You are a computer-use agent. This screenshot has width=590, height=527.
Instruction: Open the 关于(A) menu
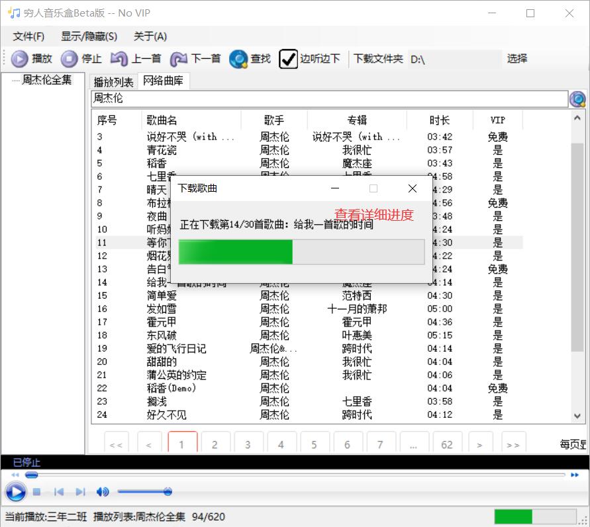[x=150, y=36]
